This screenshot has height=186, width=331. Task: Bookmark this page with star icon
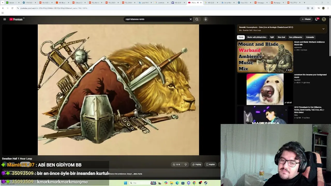pos(312,8)
